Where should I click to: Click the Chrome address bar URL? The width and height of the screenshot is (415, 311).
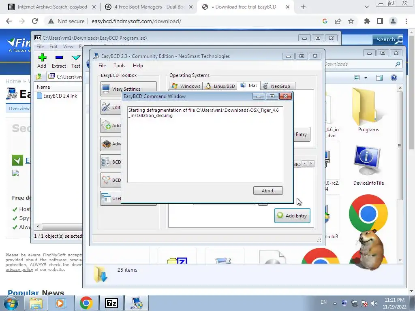coord(136,21)
